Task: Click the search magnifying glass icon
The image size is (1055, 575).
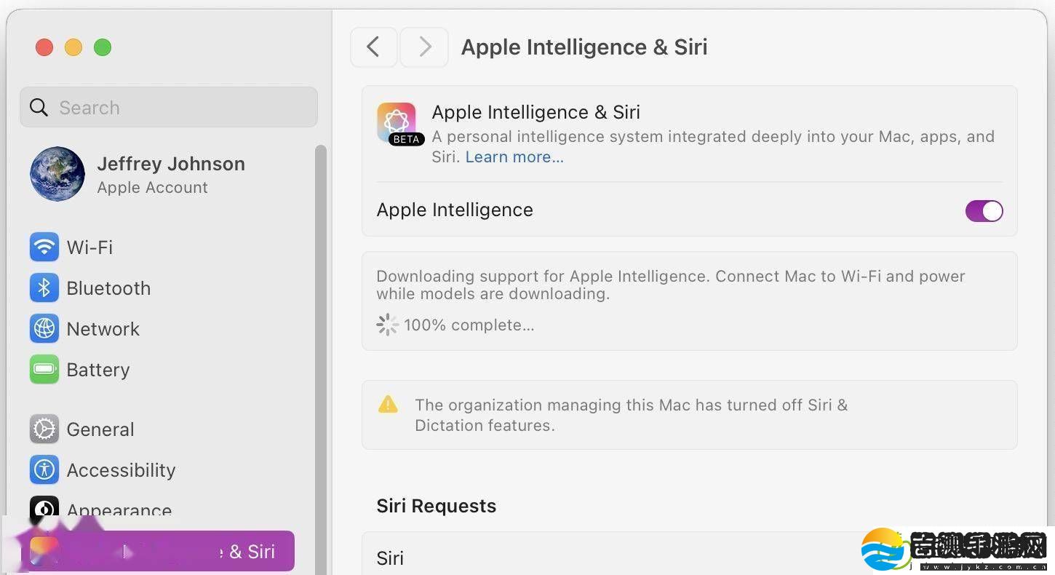Action: coord(39,108)
